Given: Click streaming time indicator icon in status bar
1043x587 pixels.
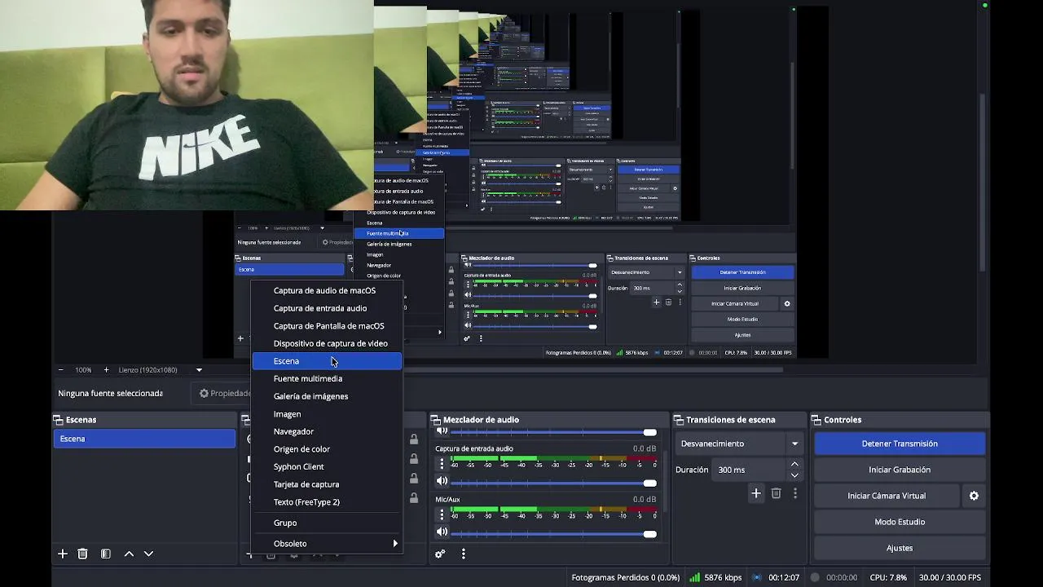Looking at the screenshot, I should (757, 577).
